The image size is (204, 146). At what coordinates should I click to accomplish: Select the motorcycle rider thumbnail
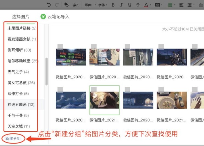[172, 57]
